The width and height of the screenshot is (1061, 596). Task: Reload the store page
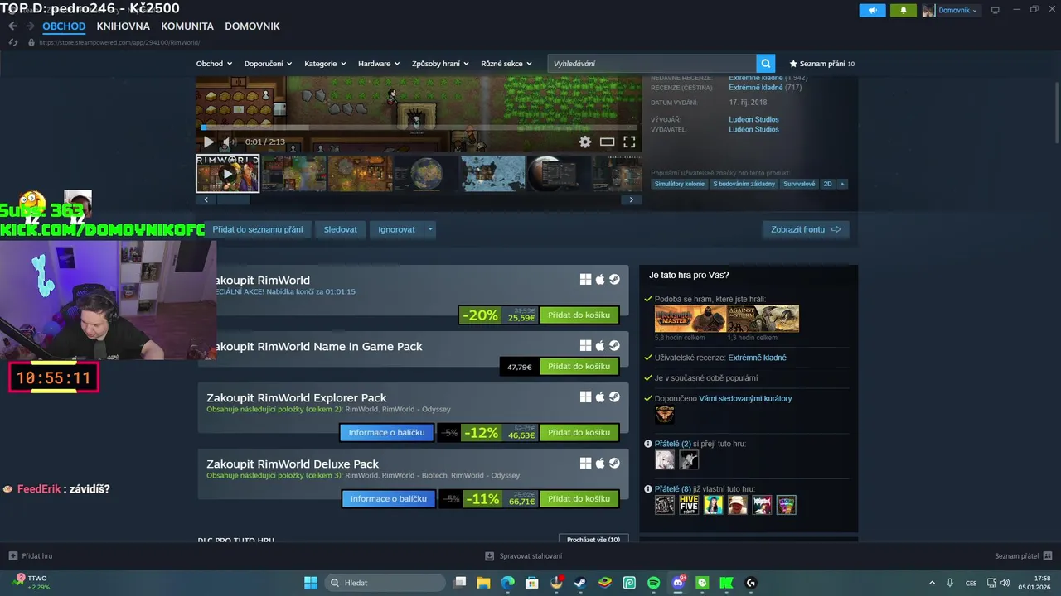[x=12, y=42]
